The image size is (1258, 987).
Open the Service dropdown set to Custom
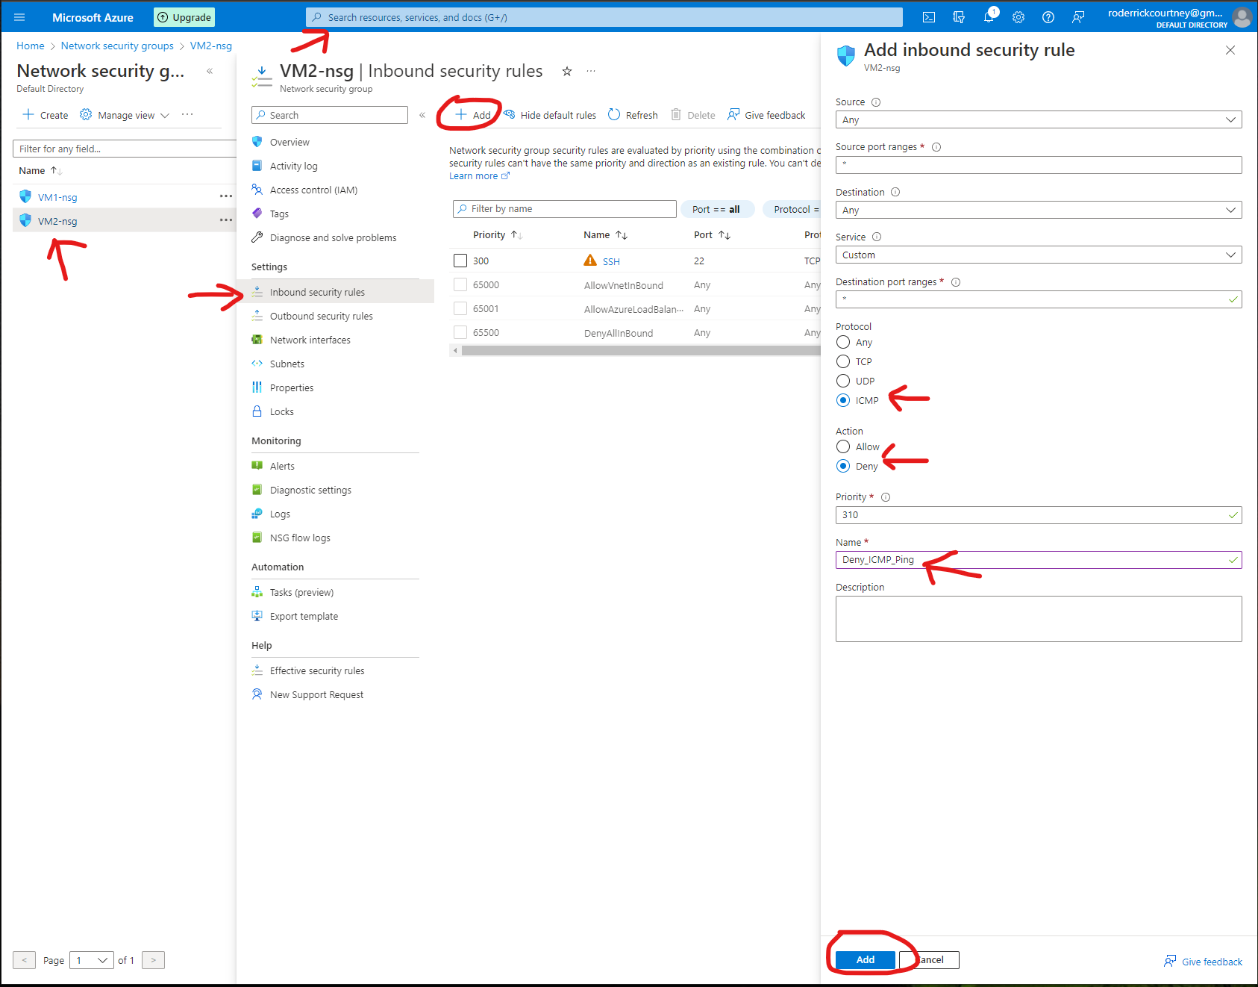click(1039, 255)
